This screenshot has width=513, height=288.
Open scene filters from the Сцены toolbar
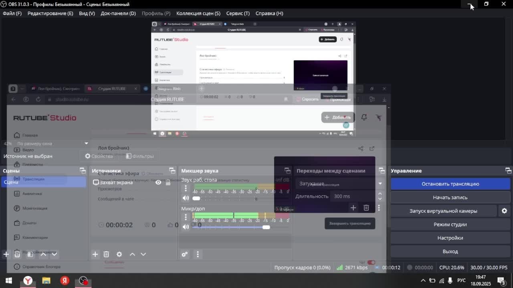coord(30,254)
